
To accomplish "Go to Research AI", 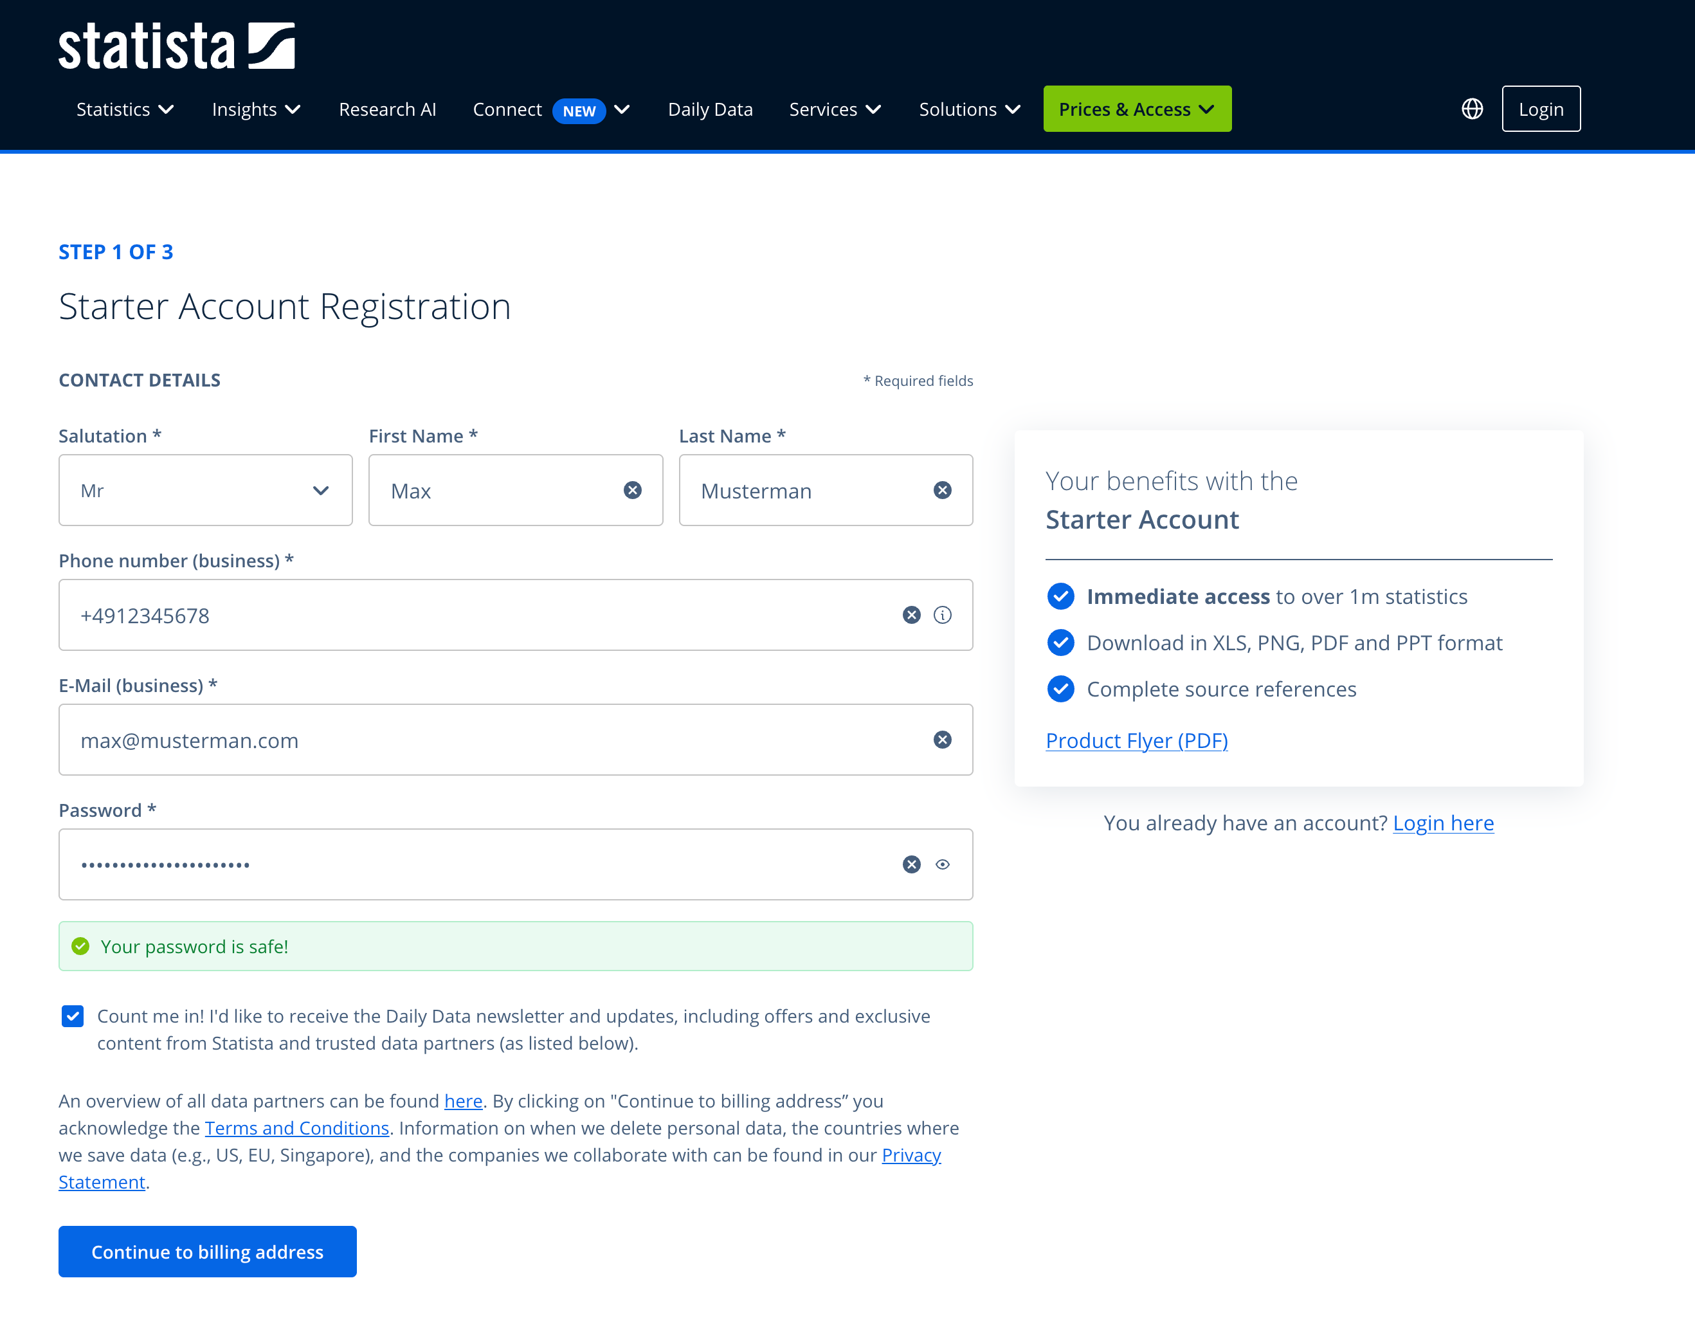I will 386,109.
